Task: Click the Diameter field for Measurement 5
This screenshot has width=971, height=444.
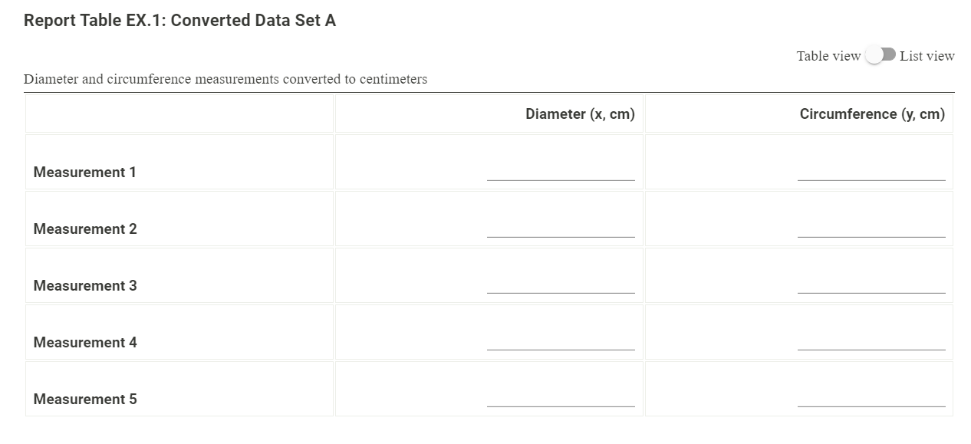Action: [560, 402]
